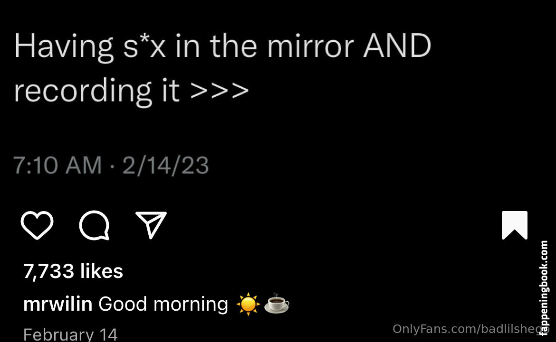Click the February 14 post date
This screenshot has width=556, height=342.
[x=70, y=334]
